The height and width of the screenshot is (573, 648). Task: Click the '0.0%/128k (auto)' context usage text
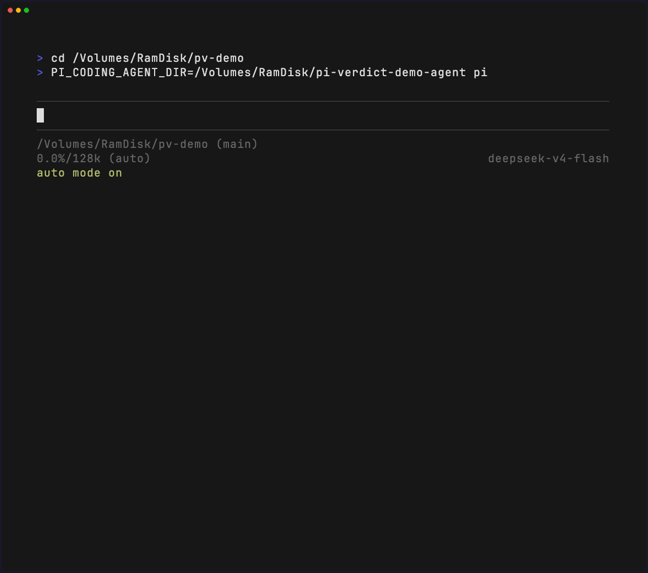[x=93, y=158]
